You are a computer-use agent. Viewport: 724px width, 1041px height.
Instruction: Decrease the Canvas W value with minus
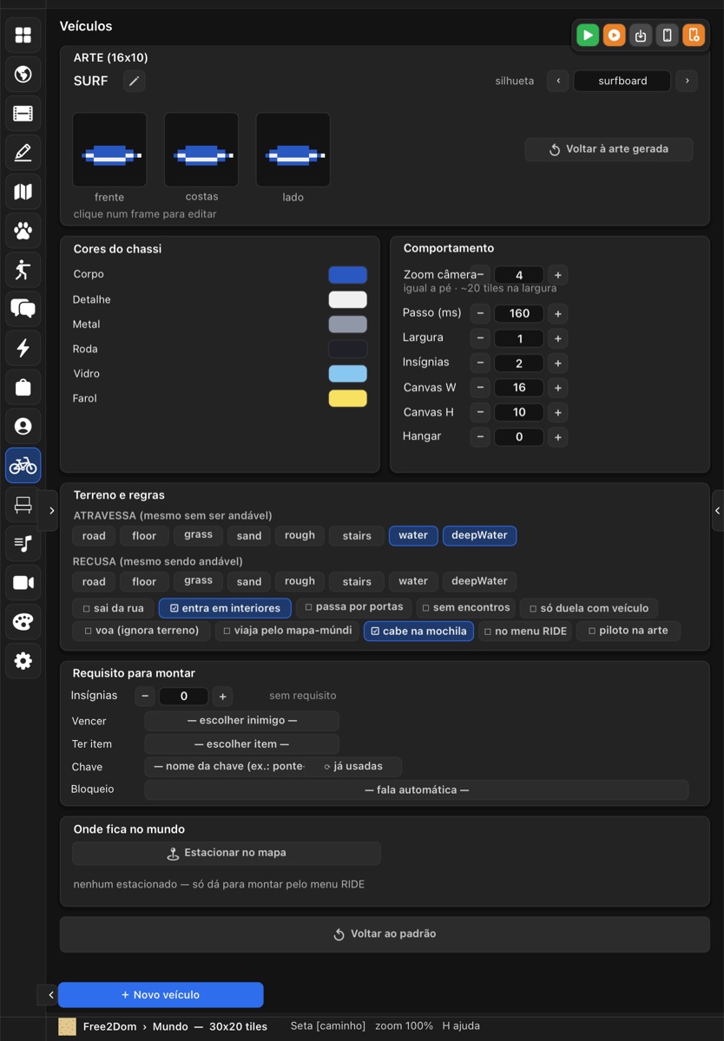click(x=480, y=388)
